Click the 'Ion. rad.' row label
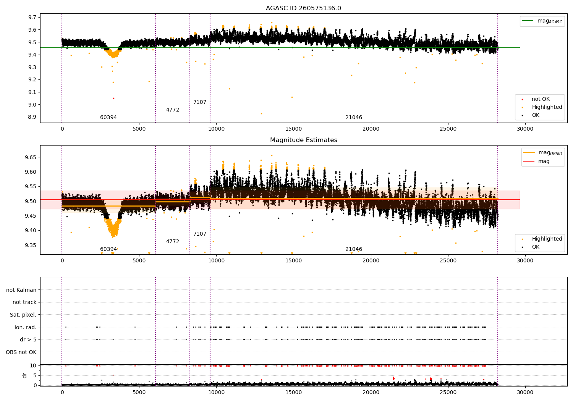The image size is (573, 401). click(x=26, y=328)
